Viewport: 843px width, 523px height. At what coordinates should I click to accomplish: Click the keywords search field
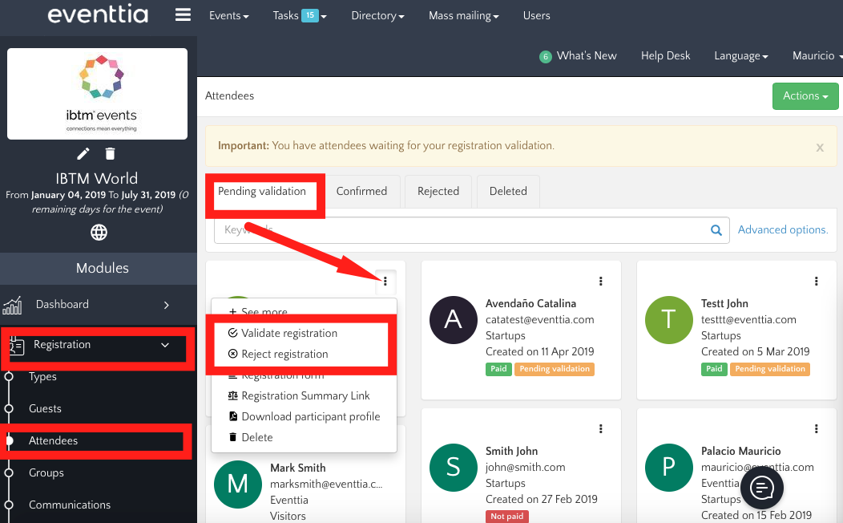tap(457, 230)
